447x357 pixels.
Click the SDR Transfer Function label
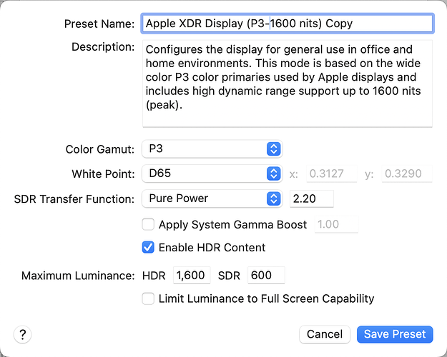74,199
